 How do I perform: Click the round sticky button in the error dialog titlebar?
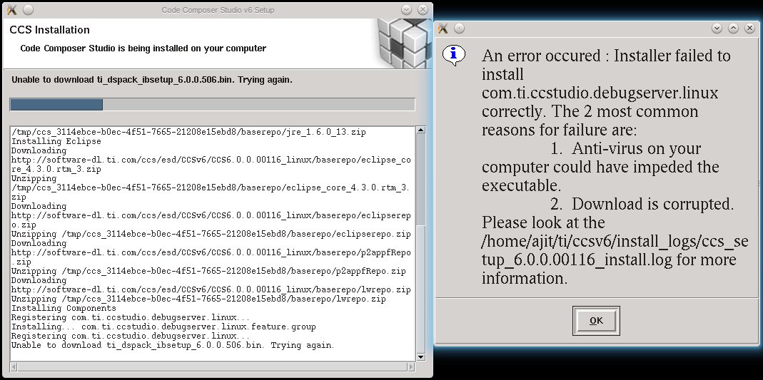click(x=459, y=29)
